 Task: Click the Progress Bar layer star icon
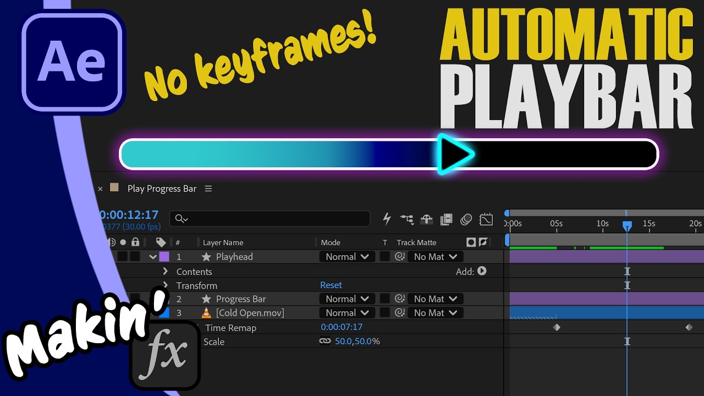[x=206, y=299]
